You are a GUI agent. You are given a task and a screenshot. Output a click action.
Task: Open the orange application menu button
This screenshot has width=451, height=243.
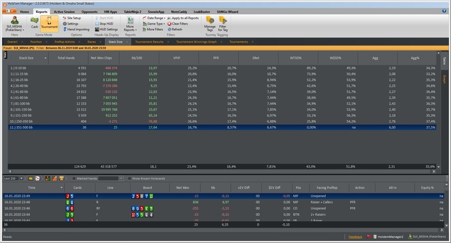click(x=9, y=11)
